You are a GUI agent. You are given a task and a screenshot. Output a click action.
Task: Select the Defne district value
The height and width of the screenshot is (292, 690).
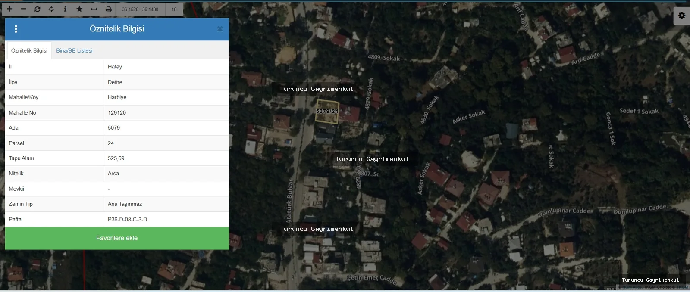115,82
